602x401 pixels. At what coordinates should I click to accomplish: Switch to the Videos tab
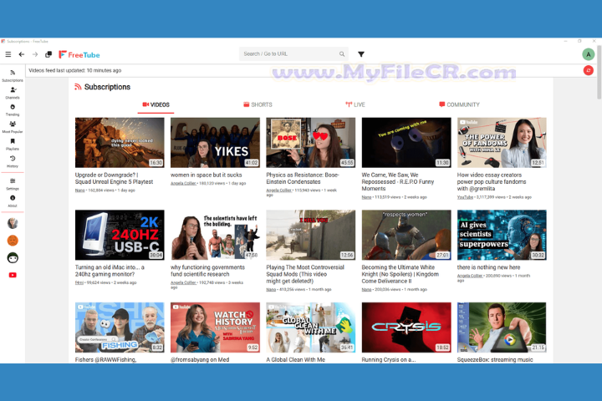156,104
